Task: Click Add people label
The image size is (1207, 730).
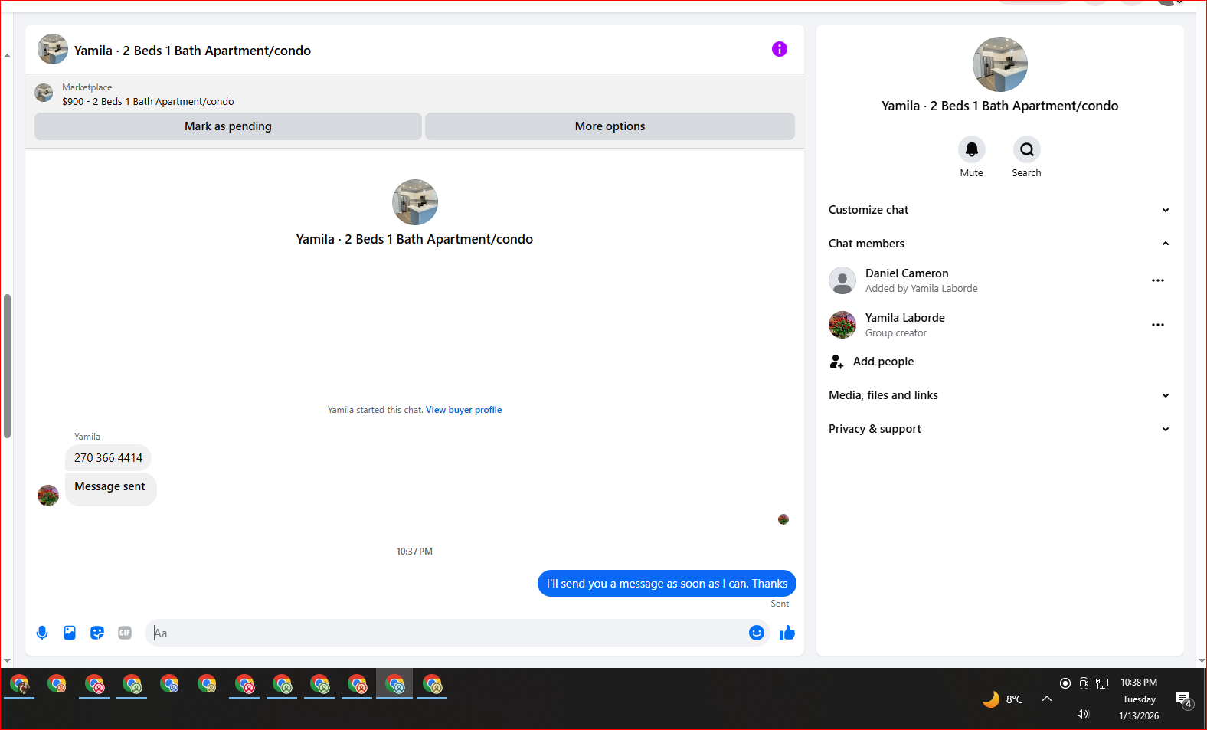Action: [883, 362]
